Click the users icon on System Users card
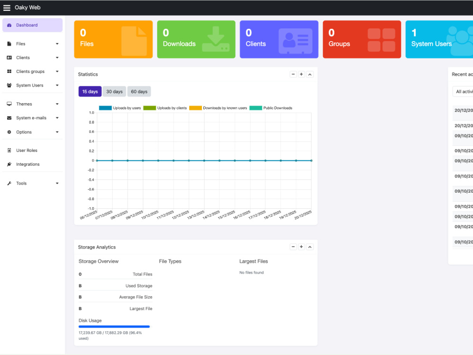This screenshot has width=473, height=355. point(460,40)
